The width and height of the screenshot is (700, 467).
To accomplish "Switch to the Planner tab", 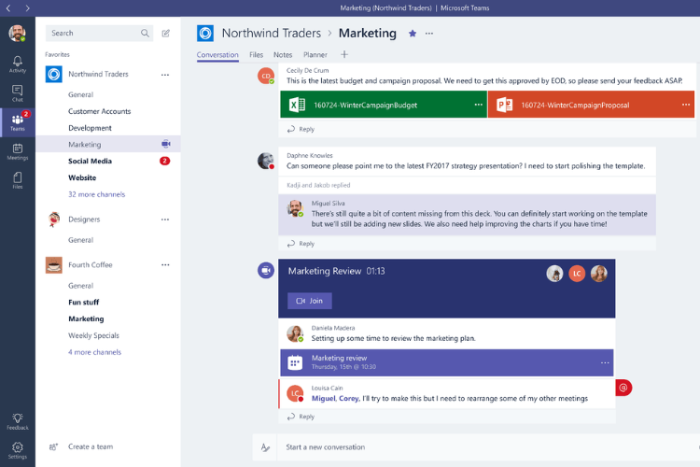I will click(315, 55).
